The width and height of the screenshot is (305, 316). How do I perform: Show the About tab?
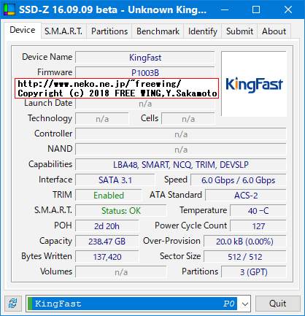(x=274, y=31)
